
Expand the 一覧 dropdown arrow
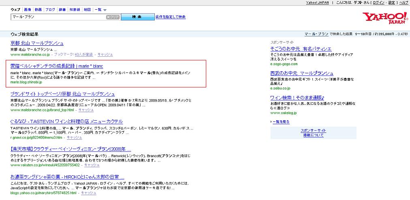click(105, 10)
